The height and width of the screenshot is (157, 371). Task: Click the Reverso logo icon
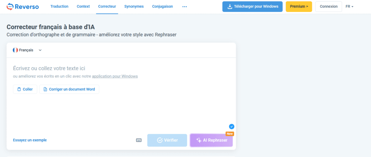10,7
